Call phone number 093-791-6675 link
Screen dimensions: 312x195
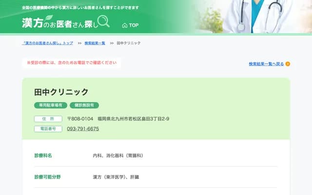[x=83, y=129]
